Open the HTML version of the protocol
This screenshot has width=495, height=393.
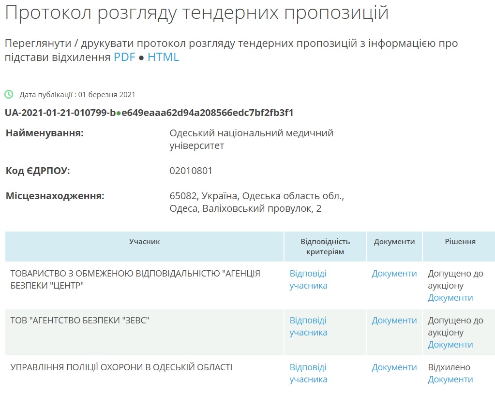point(163,57)
